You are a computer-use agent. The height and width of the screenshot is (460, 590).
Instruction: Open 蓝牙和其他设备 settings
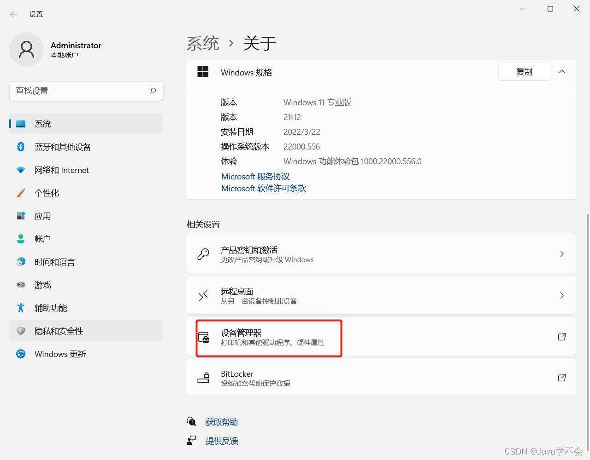pos(87,147)
